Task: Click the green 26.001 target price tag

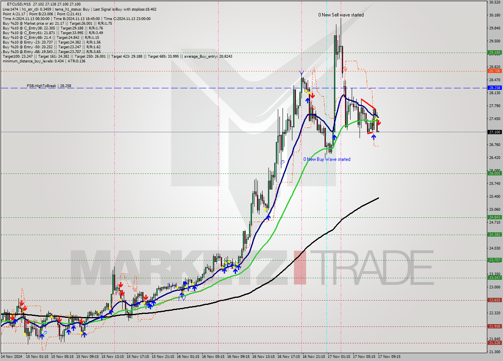Action: (494, 173)
